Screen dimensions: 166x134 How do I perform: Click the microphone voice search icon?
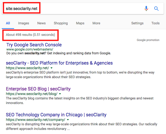coord(146,9)
